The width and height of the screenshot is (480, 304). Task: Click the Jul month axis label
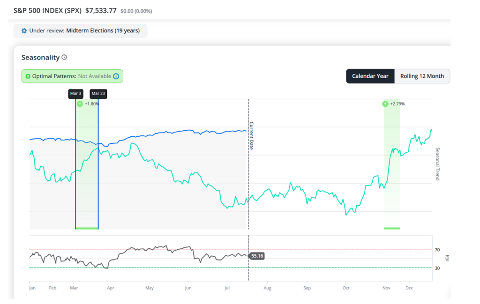(x=227, y=288)
